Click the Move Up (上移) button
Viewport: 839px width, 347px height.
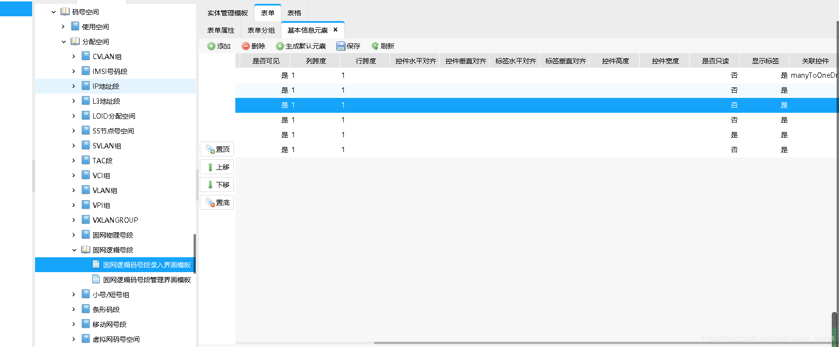pos(217,167)
